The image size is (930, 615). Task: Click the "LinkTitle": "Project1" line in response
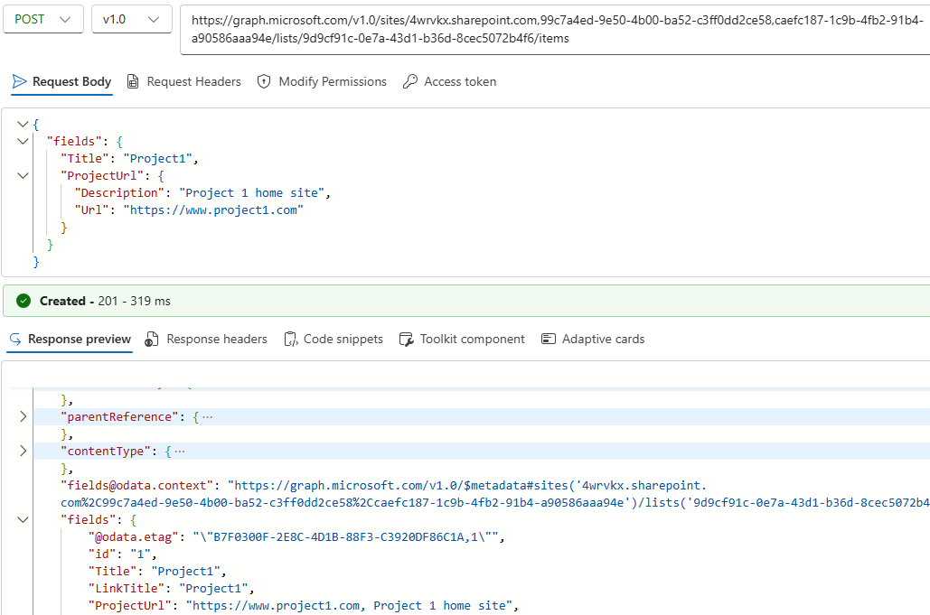click(172, 588)
